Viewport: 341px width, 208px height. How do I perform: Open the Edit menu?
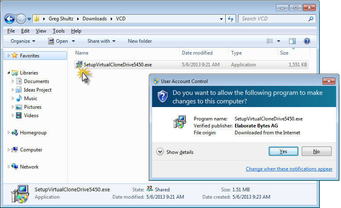pyautogui.click(x=25, y=31)
